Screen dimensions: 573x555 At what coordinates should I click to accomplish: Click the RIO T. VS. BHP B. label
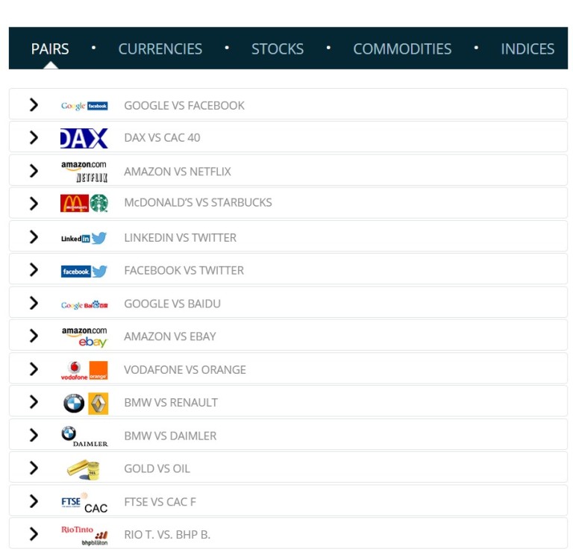point(167,535)
